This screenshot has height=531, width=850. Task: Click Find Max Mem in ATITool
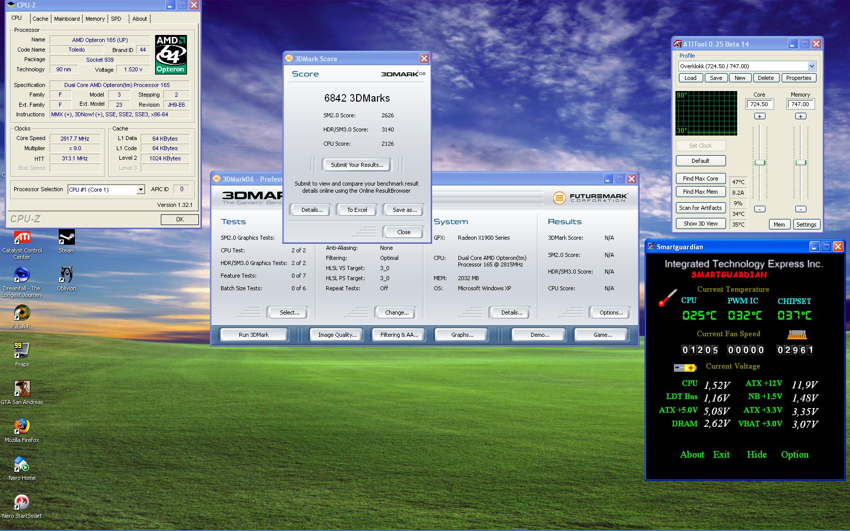pyautogui.click(x=701, y=192)
